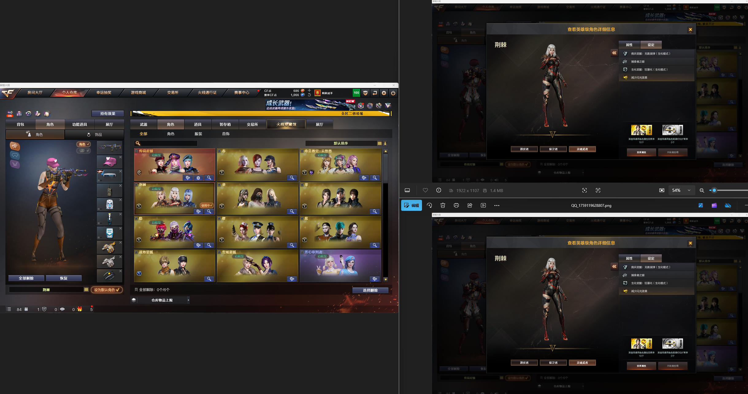Adjust the photo zoom slider handle
748x394 pixels.
[714, 190]
